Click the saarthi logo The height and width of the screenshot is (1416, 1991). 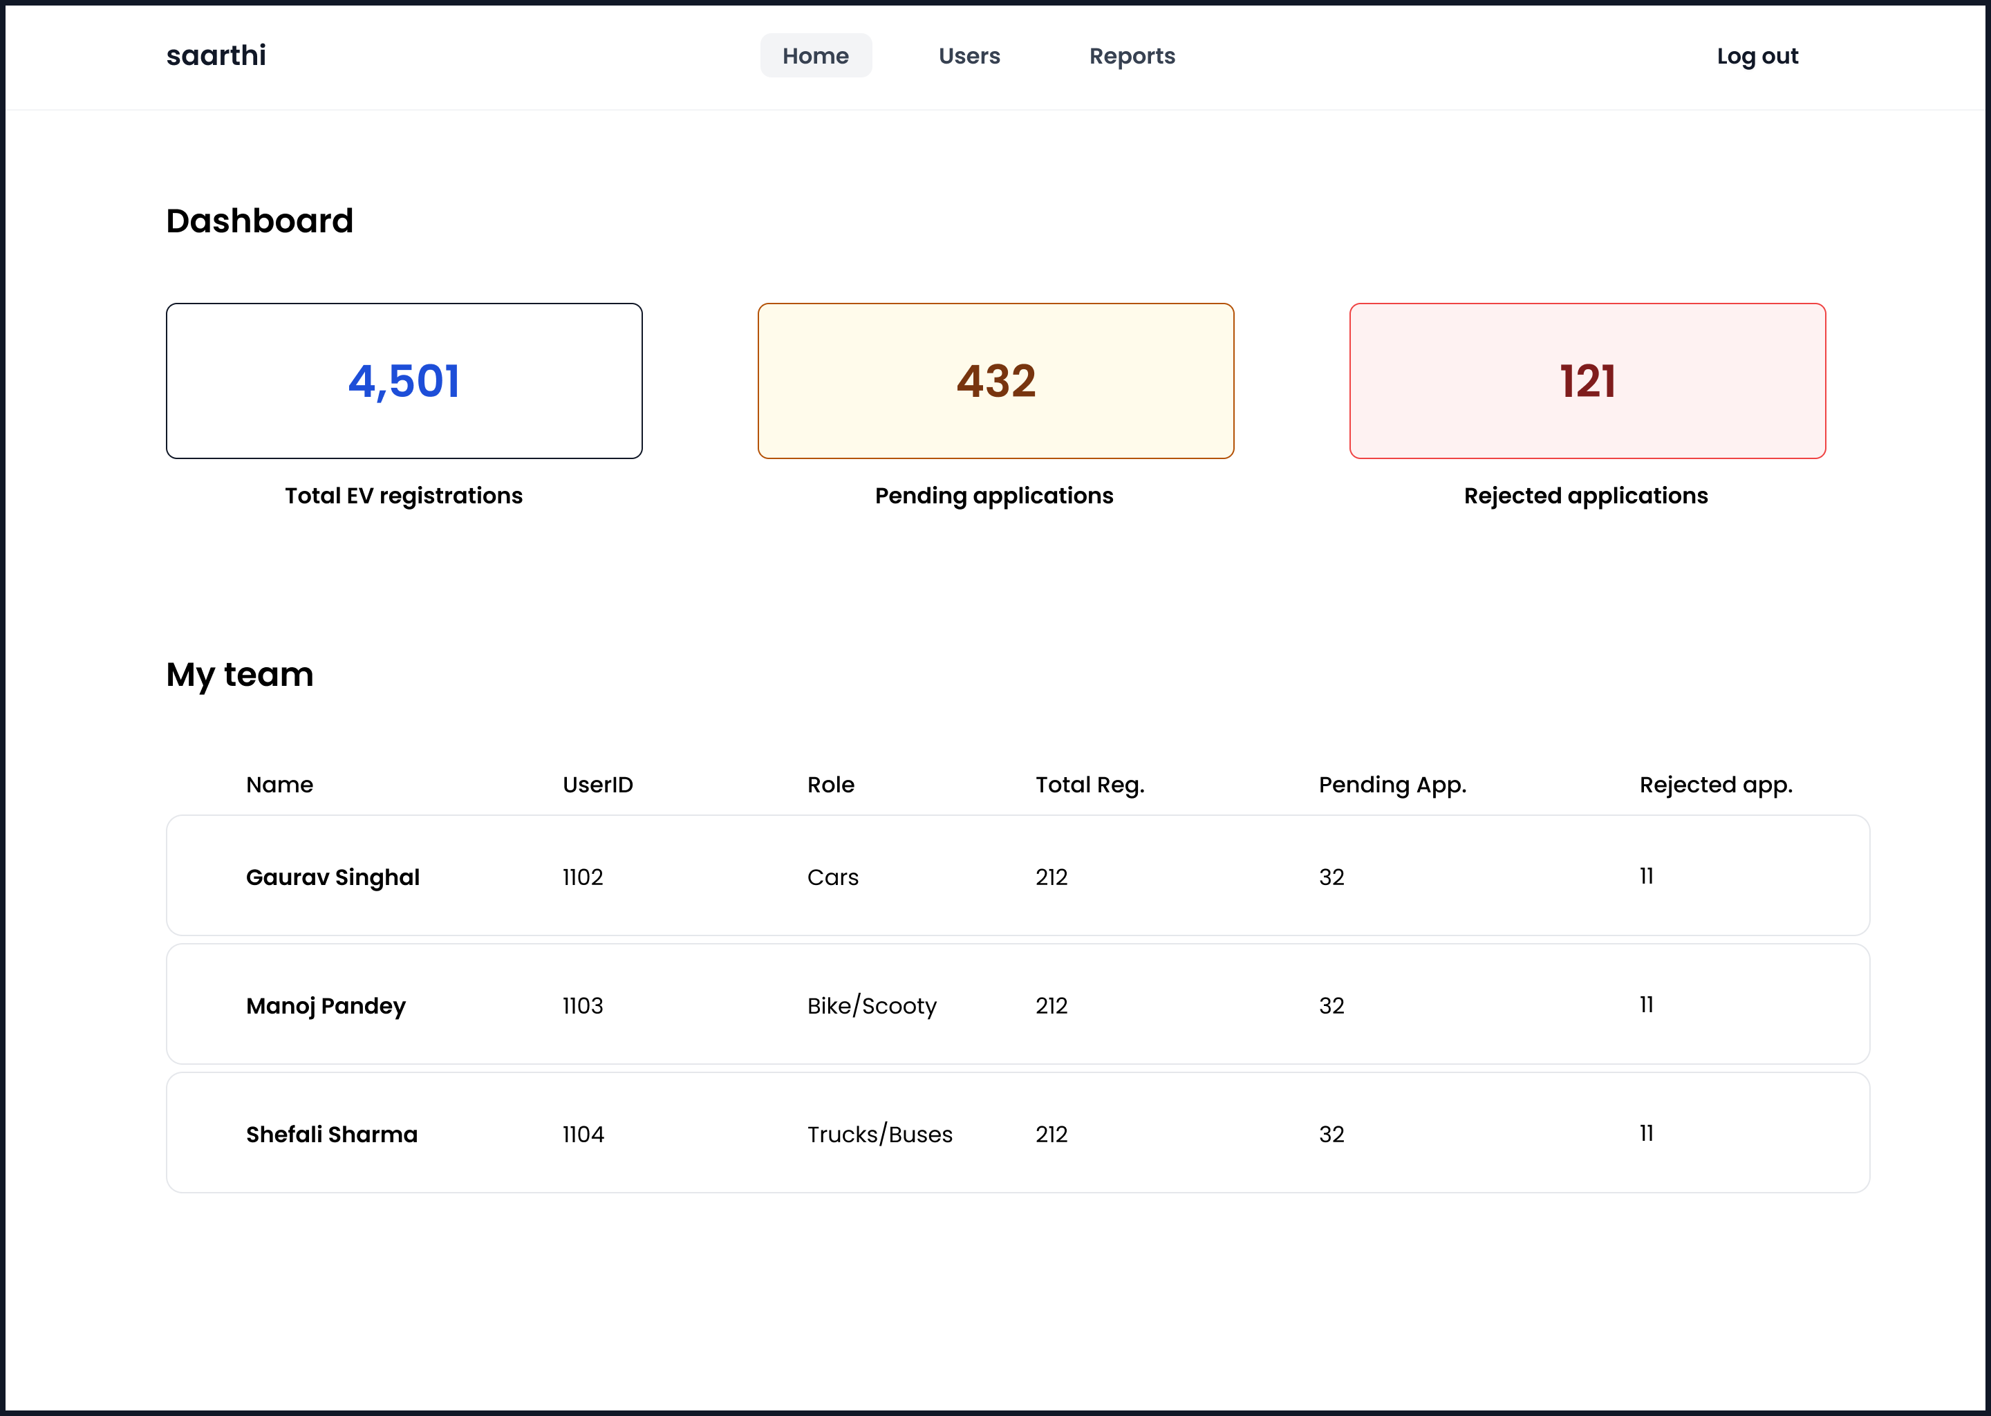click(x=216, y=56)
